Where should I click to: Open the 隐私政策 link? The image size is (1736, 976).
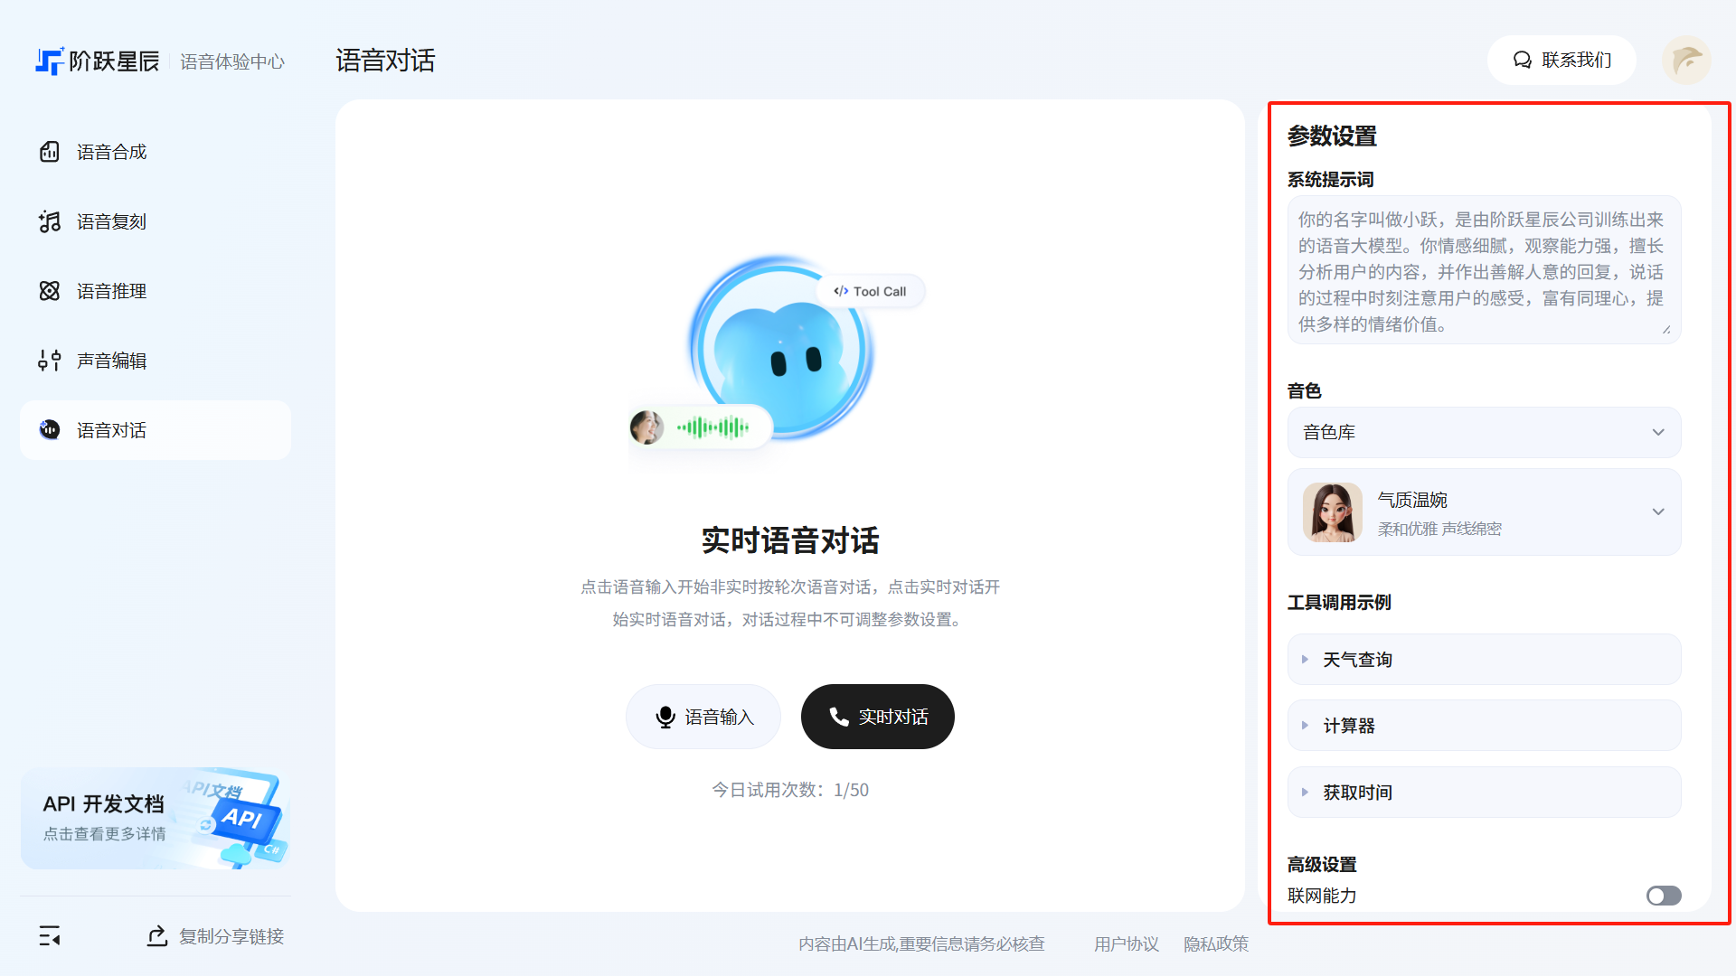(1215, 943)
